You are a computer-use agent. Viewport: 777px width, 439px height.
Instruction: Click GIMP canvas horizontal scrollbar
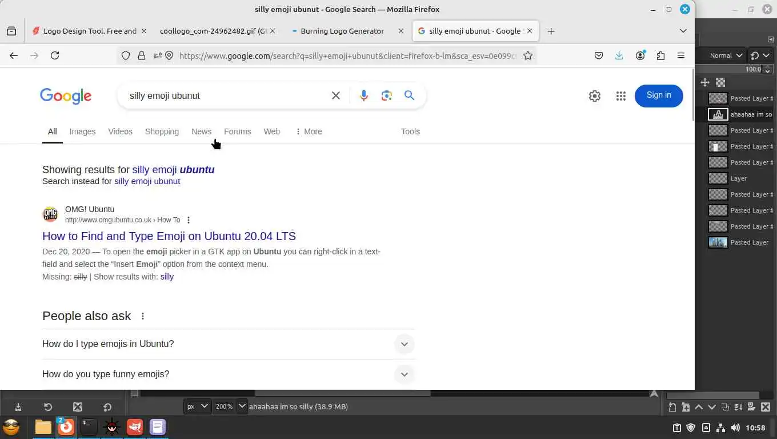point(343,393)
